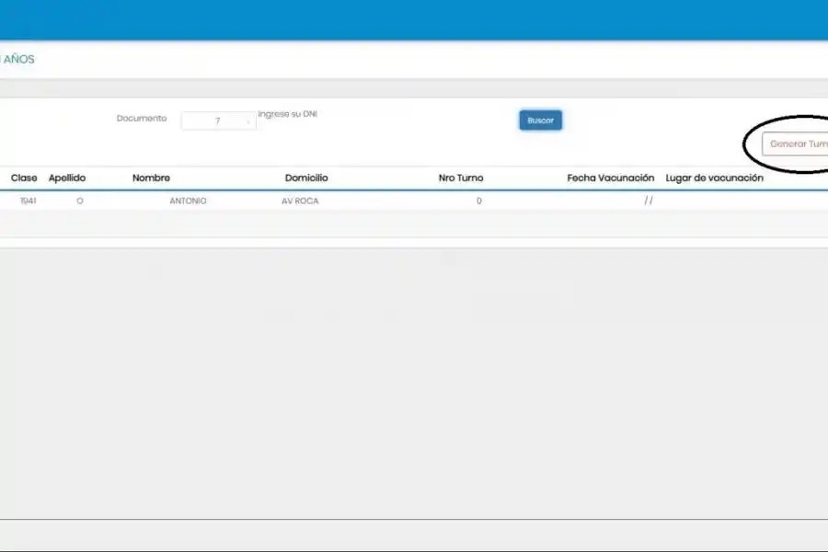Select the 1941 class cell in the row
The image size is (828, 552).
pos(28,201)
